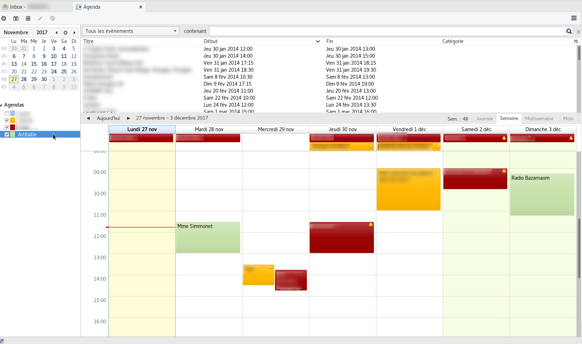The image size is (582, 344).
Task: Select orange event on Mercredi at 13:30
Action: coord(259,275)
